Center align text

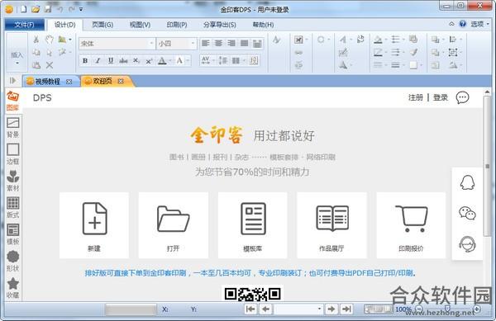pyautogui.click(x=218, y=43)
